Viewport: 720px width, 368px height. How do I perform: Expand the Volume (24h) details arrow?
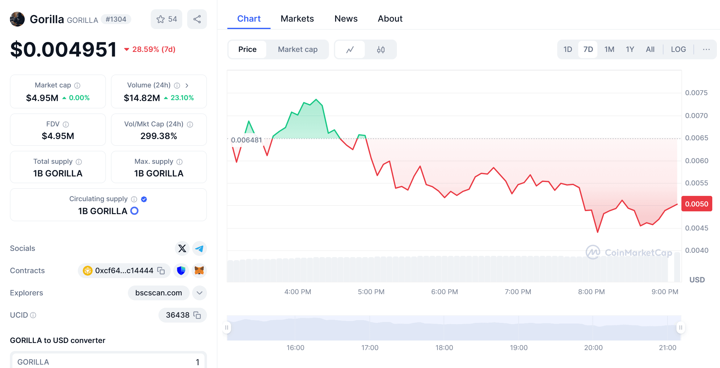[x=187, y=85]
